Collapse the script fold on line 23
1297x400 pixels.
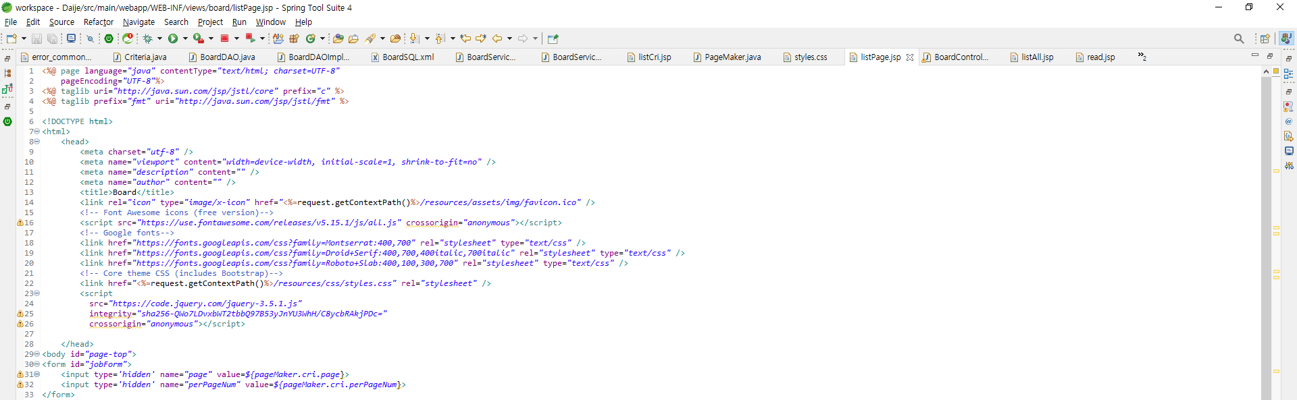pyautogui.click(x=37, y=293)
